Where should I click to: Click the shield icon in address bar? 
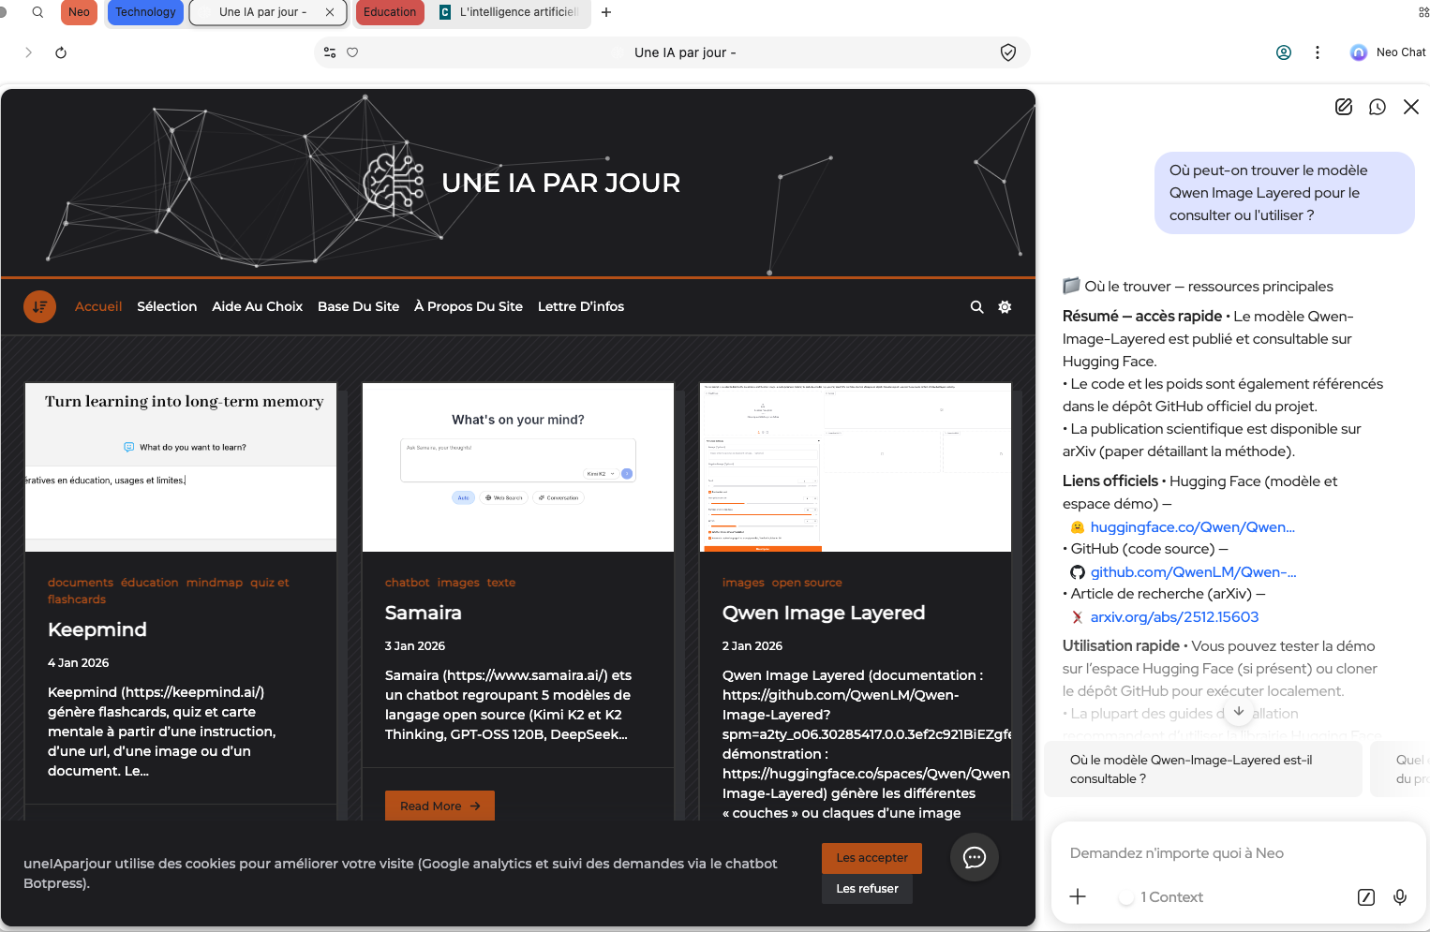tap(1007, 52)
